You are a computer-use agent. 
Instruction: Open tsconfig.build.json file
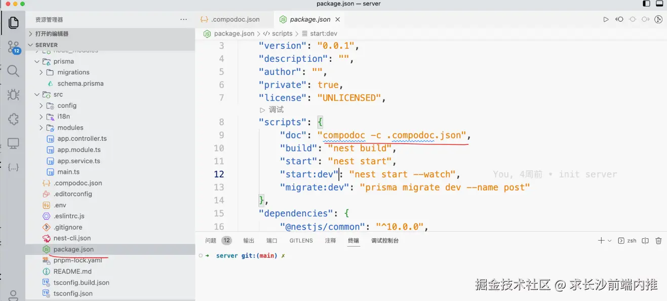(82, 283)
